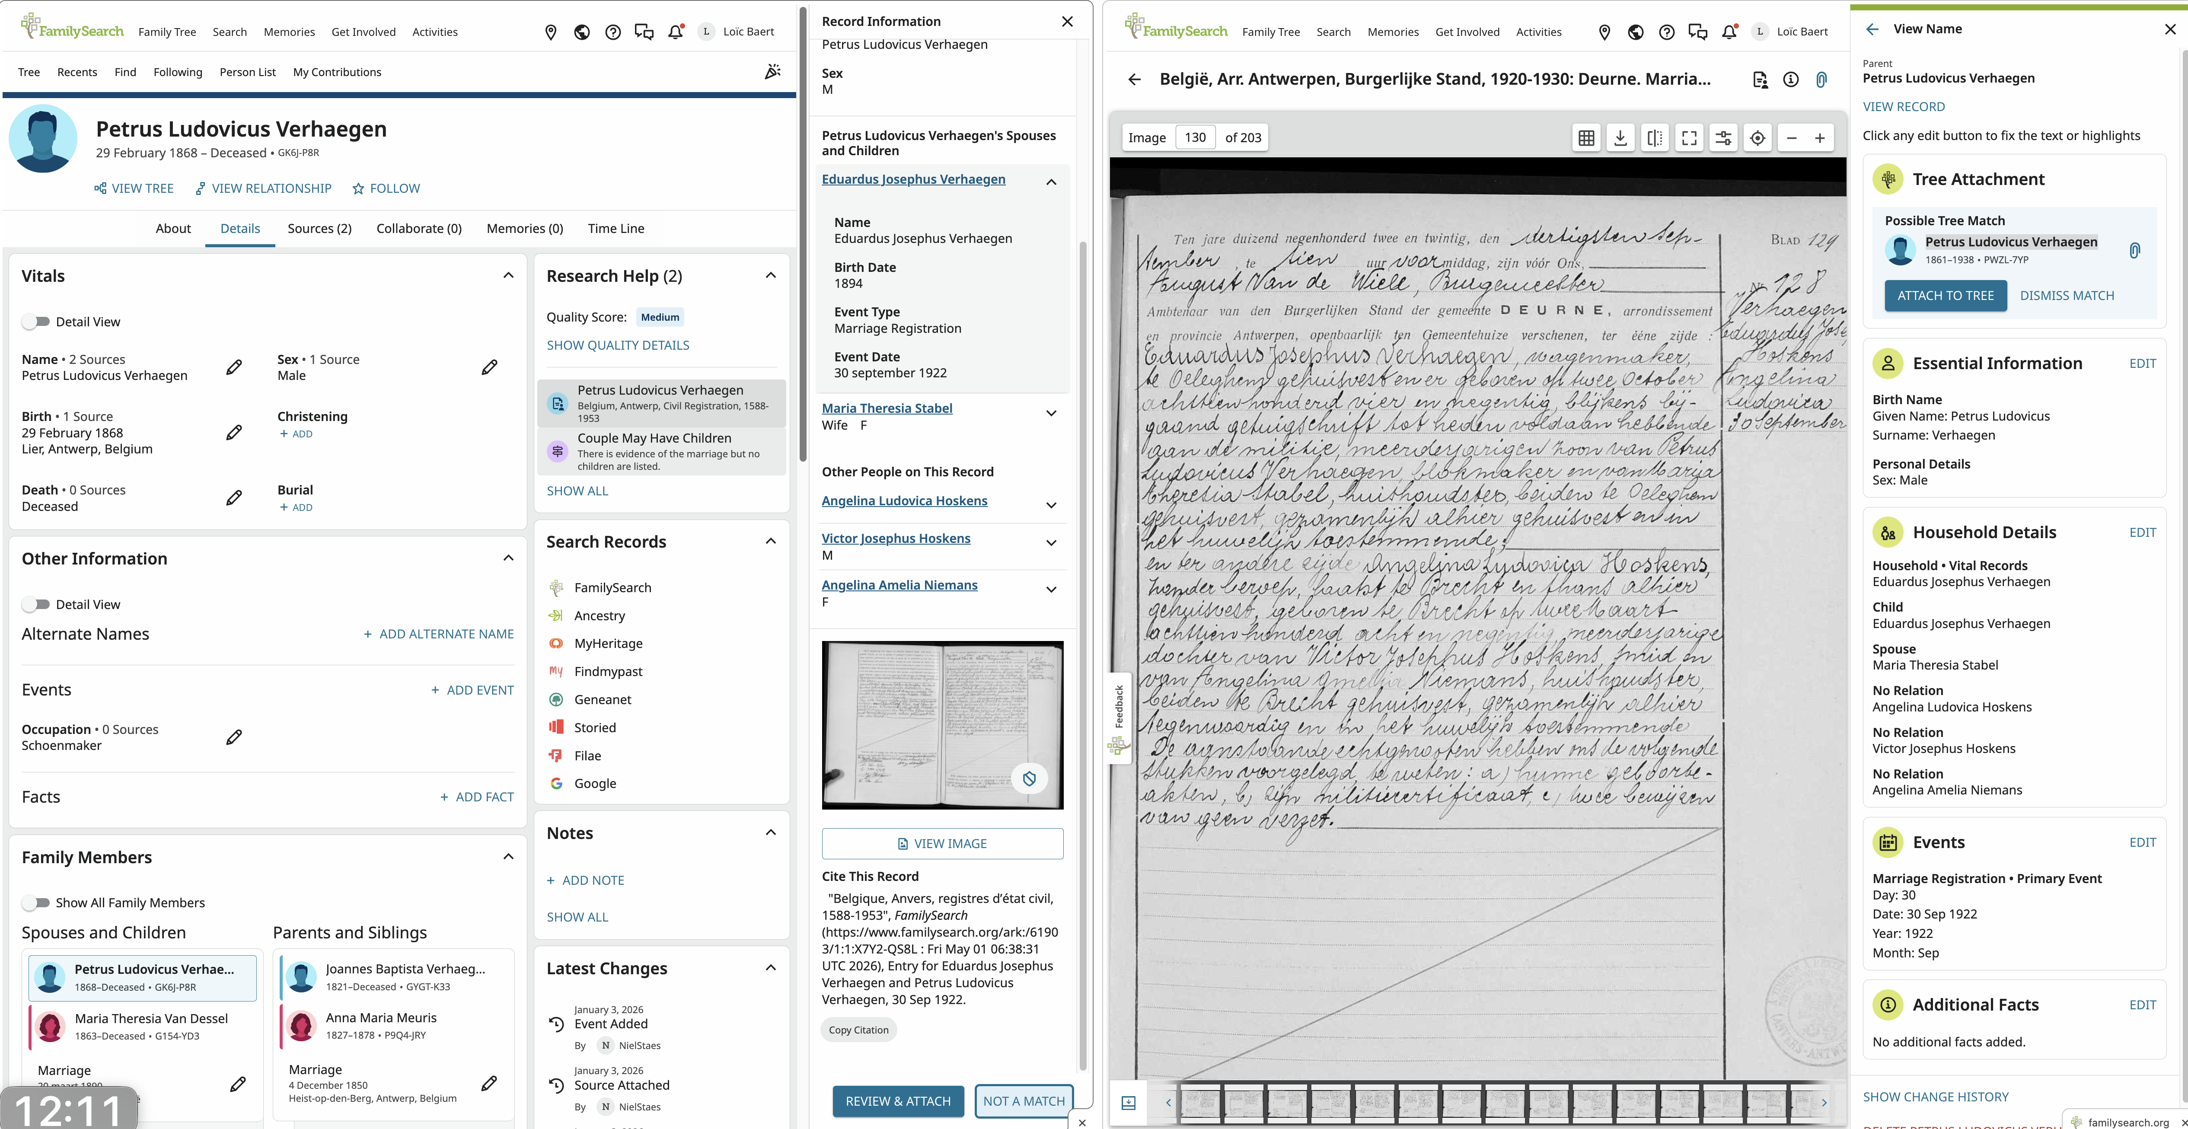
Task: Open the notifications bell in the right window
Action: click(1729, 32)
